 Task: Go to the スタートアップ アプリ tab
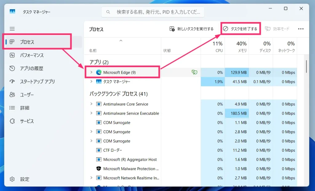(x=43, y=82)
